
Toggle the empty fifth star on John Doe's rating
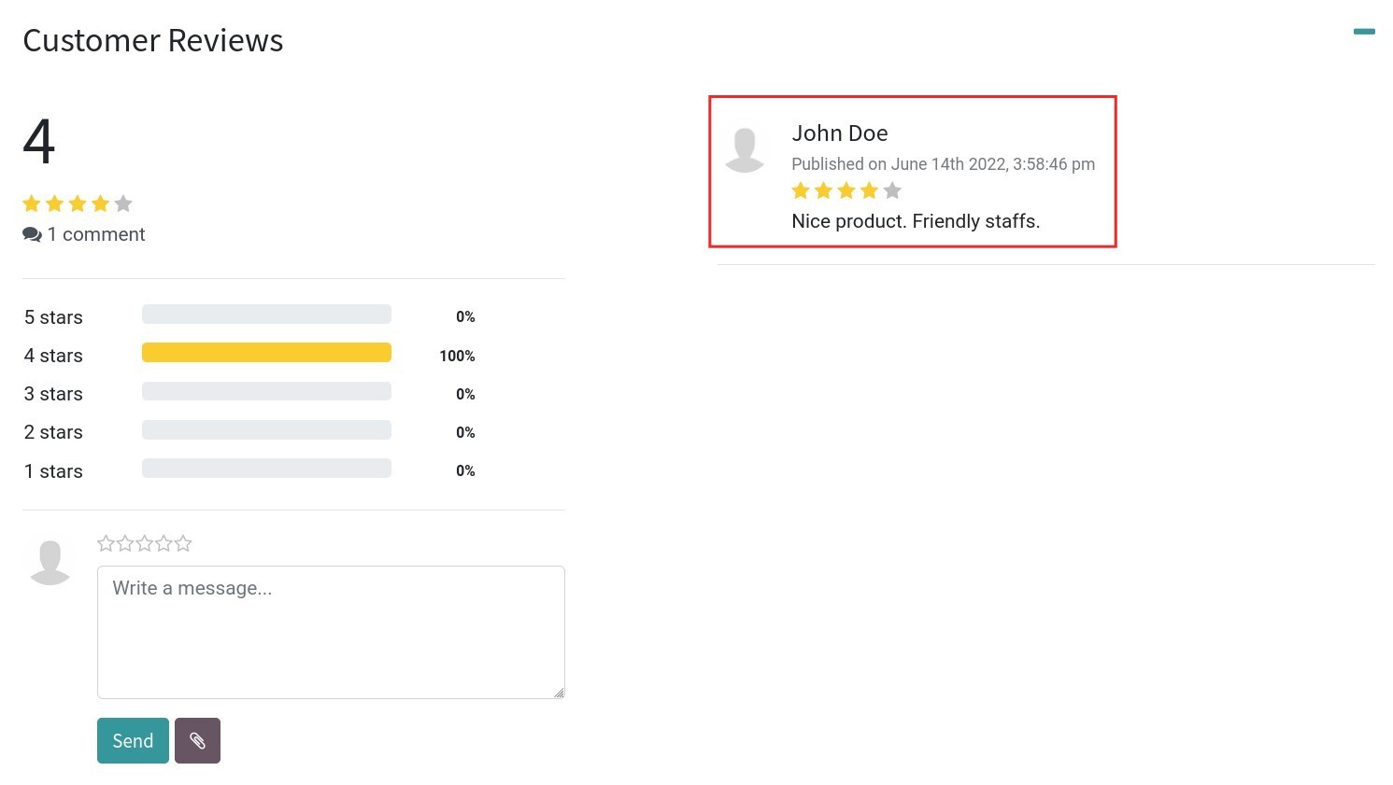click(893, 190)
